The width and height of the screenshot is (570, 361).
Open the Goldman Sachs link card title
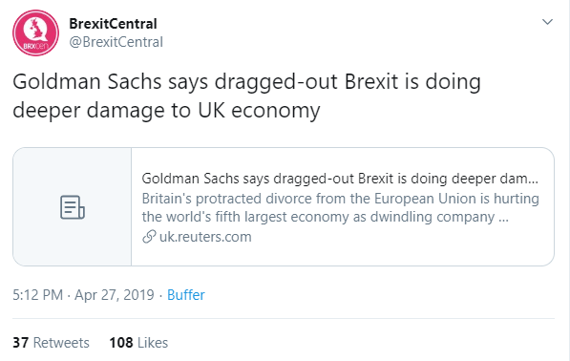pyautogui.click(x=340, y=179)
